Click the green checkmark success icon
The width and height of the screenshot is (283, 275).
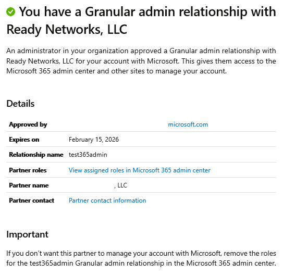tap(10, 12)
